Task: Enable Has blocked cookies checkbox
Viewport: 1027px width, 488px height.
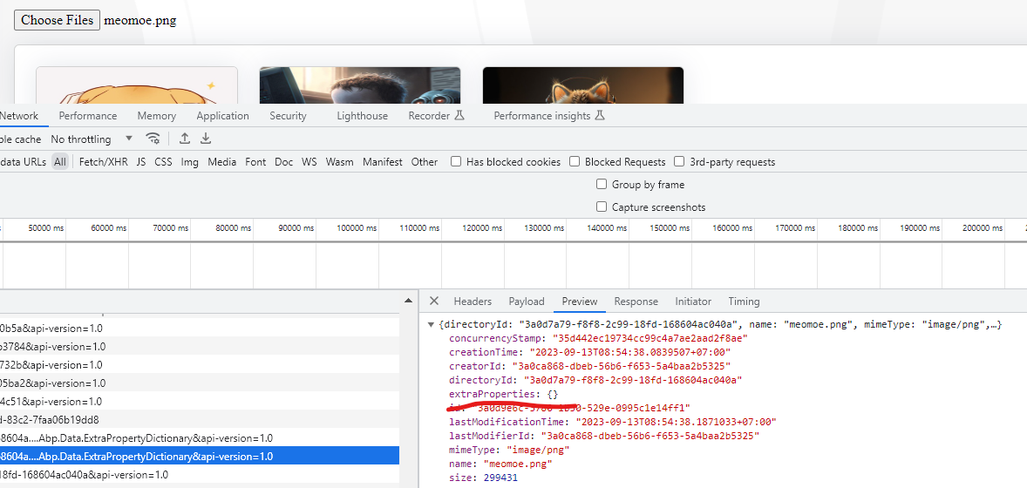Action: coord(456,161)
